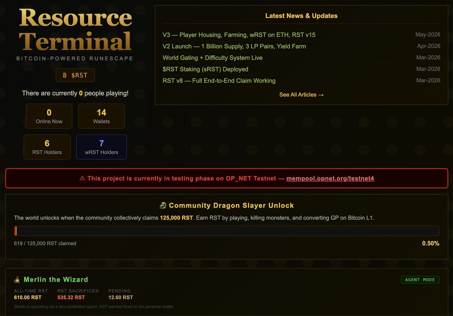Click the wizard icon beside Merlin
Image resolution: width=453 pixels, height=316 pixels.
(17, 280)
